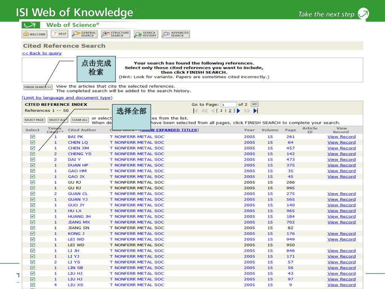385x289 pixels.
Task: Click the Web of Science logo arrow
Action: pyautogui.click(x=30, y=25)
